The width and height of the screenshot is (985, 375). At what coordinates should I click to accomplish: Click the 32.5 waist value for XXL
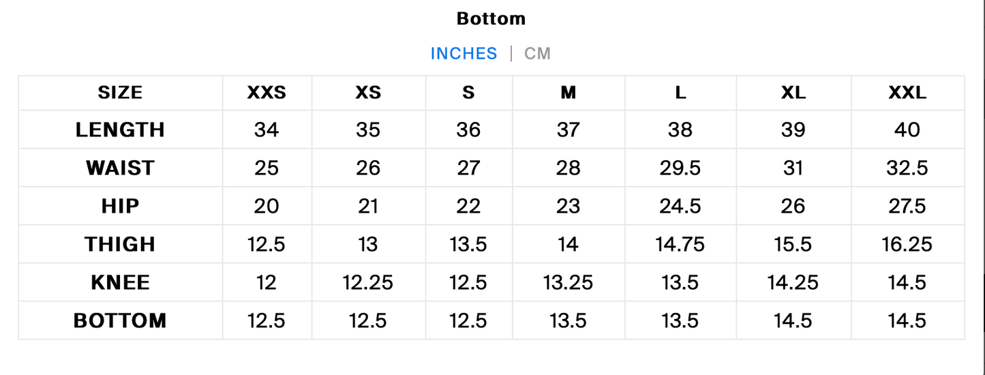[907, 168]
